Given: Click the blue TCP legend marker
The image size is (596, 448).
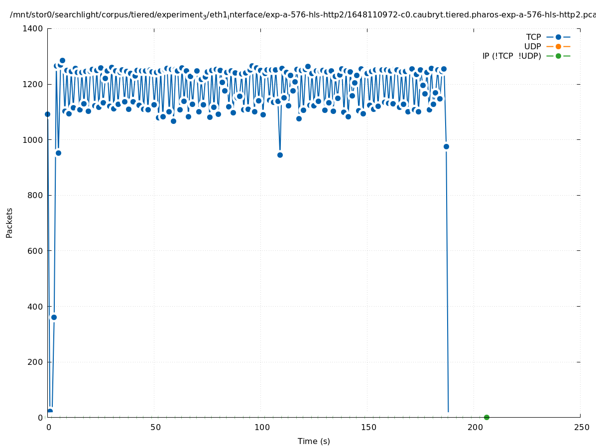Looking at the screenshot, I should tap(558, 37).
